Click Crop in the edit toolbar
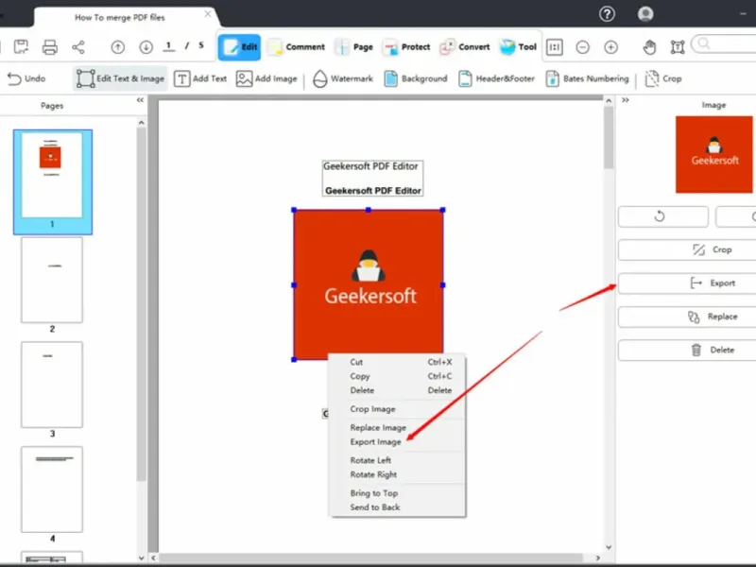This screenshot has height=567, width=756. pos(663,78)
